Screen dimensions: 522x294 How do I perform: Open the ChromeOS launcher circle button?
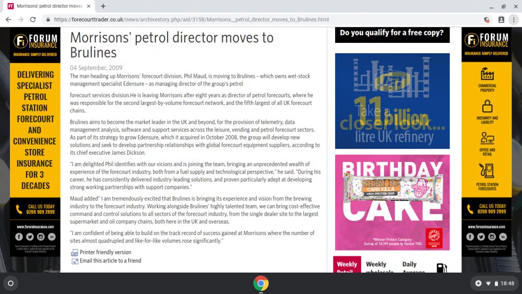pyautogui.click(x=10, y=284)
